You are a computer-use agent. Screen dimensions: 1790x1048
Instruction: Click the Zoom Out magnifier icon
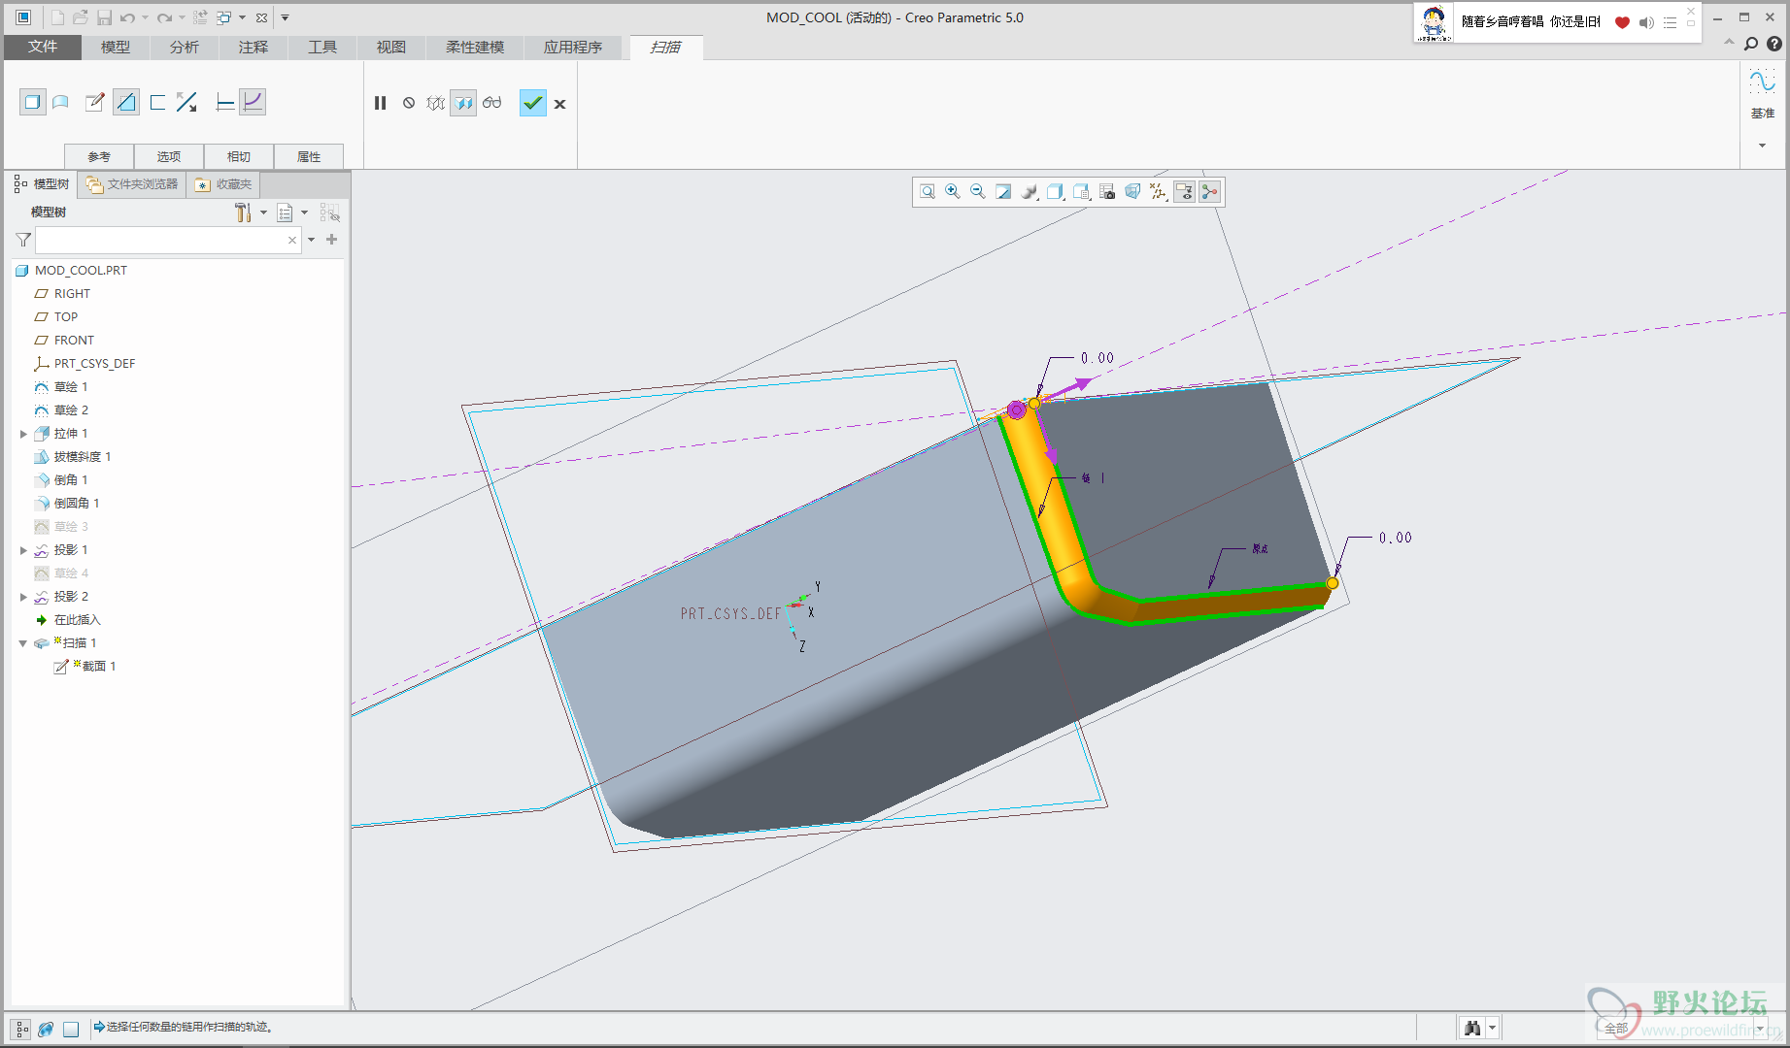(978, 192)
